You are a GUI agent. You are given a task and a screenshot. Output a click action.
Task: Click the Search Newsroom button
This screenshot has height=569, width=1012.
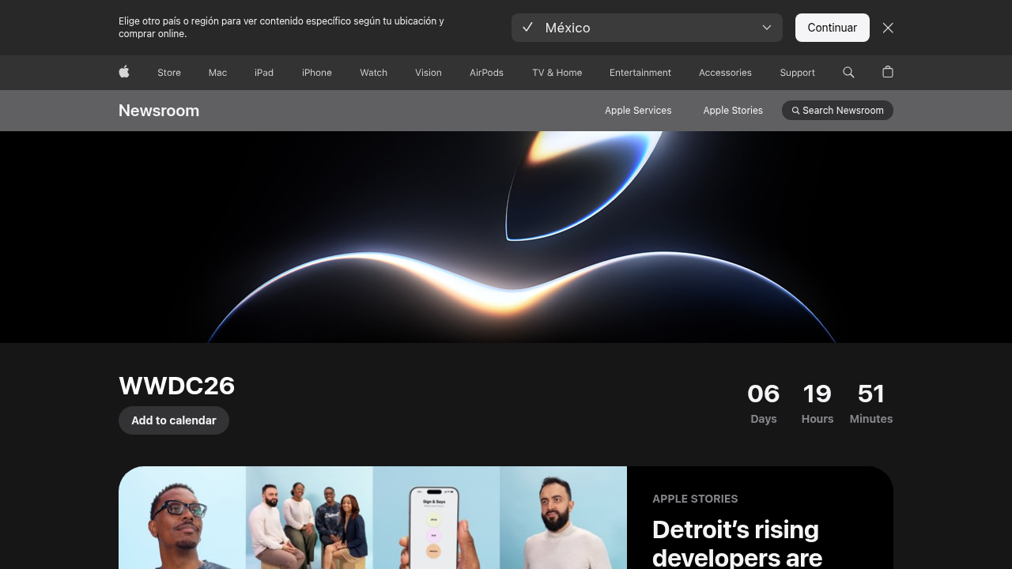click(x=837, y=111)
